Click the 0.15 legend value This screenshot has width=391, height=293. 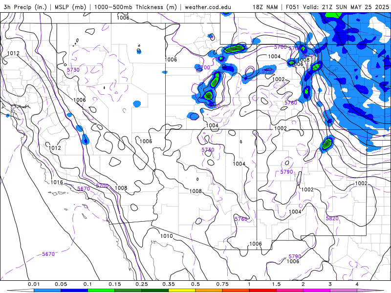(115, 284)
